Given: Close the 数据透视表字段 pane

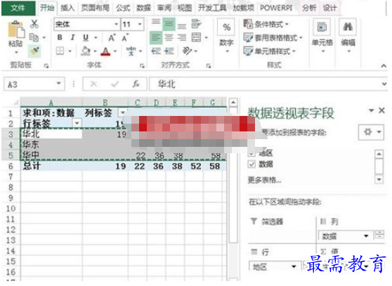Looking at the screenshot, I should pos(381,110).
